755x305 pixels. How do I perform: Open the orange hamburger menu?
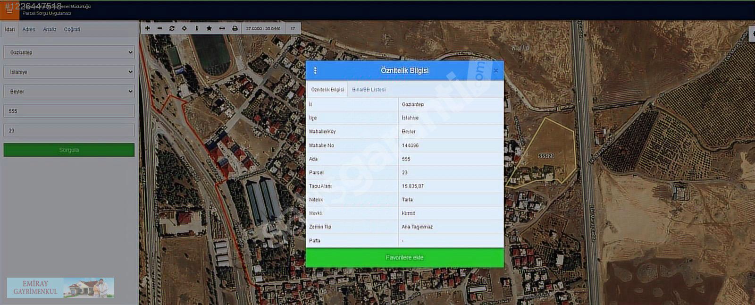tap(9, 10)
